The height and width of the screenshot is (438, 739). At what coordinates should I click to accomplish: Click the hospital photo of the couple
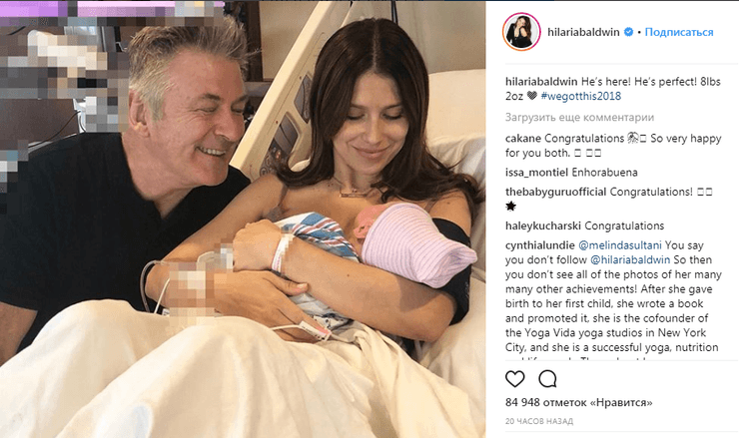point(243,219)
